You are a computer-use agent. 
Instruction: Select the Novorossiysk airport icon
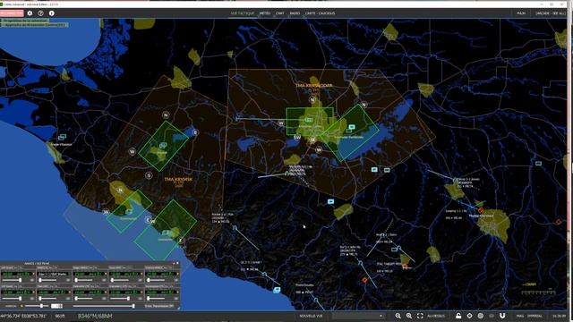pyautogui.click(x=129, y=212)
